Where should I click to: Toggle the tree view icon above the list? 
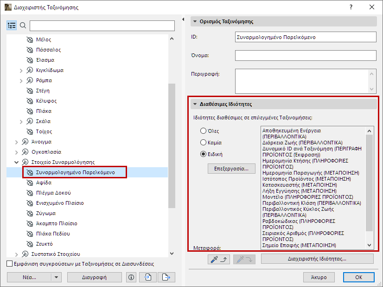pos(12,26)
